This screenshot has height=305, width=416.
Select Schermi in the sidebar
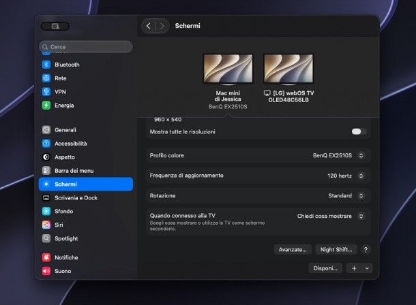[86, 184]
